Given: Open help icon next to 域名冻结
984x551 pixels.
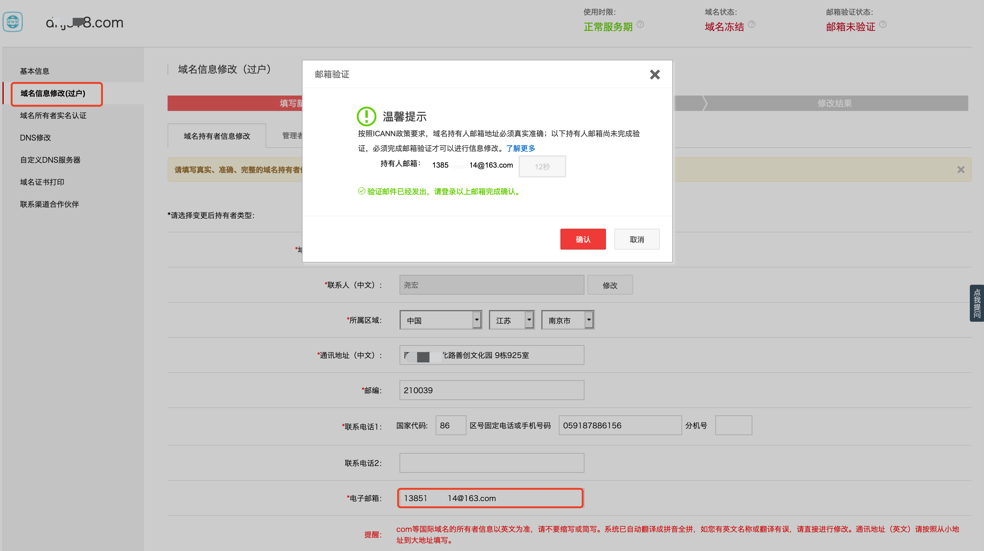Looking at the screenshot, I should pos(751,24).
